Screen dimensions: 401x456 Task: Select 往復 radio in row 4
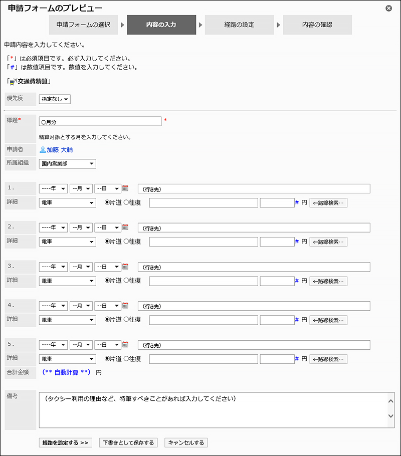126,319
